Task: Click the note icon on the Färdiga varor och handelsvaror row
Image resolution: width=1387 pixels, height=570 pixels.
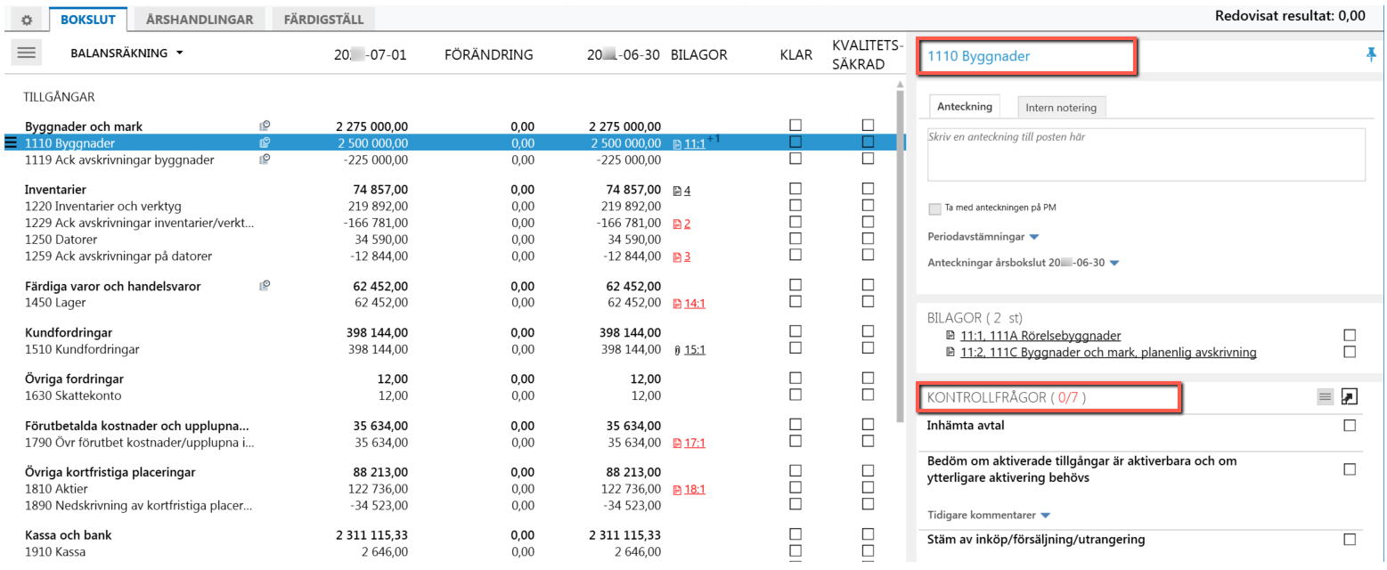Action: point(265,286)
